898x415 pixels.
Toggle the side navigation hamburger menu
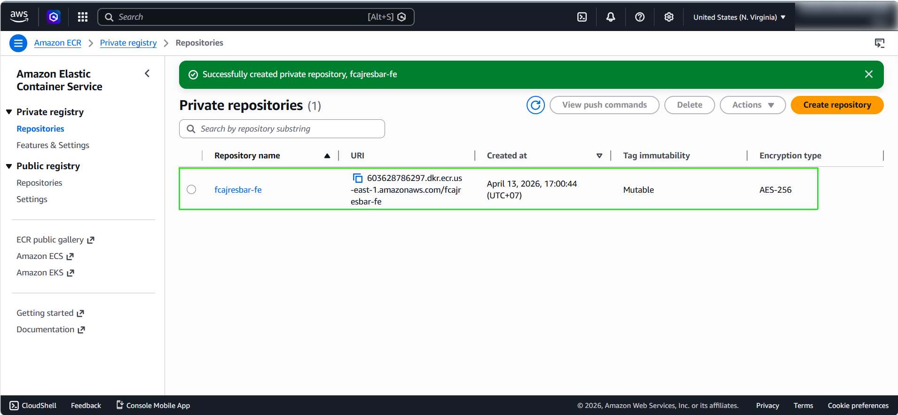pos(18,43)
